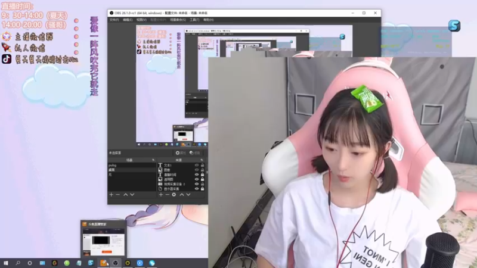Select the 显示器采集 source row

(x=181, y=189)
